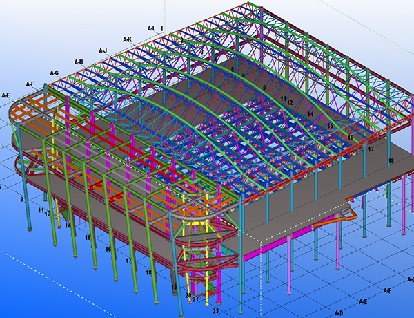Click the A-L grid line label
Viewport: 414px width, 318px height.
tap(152, 28)
